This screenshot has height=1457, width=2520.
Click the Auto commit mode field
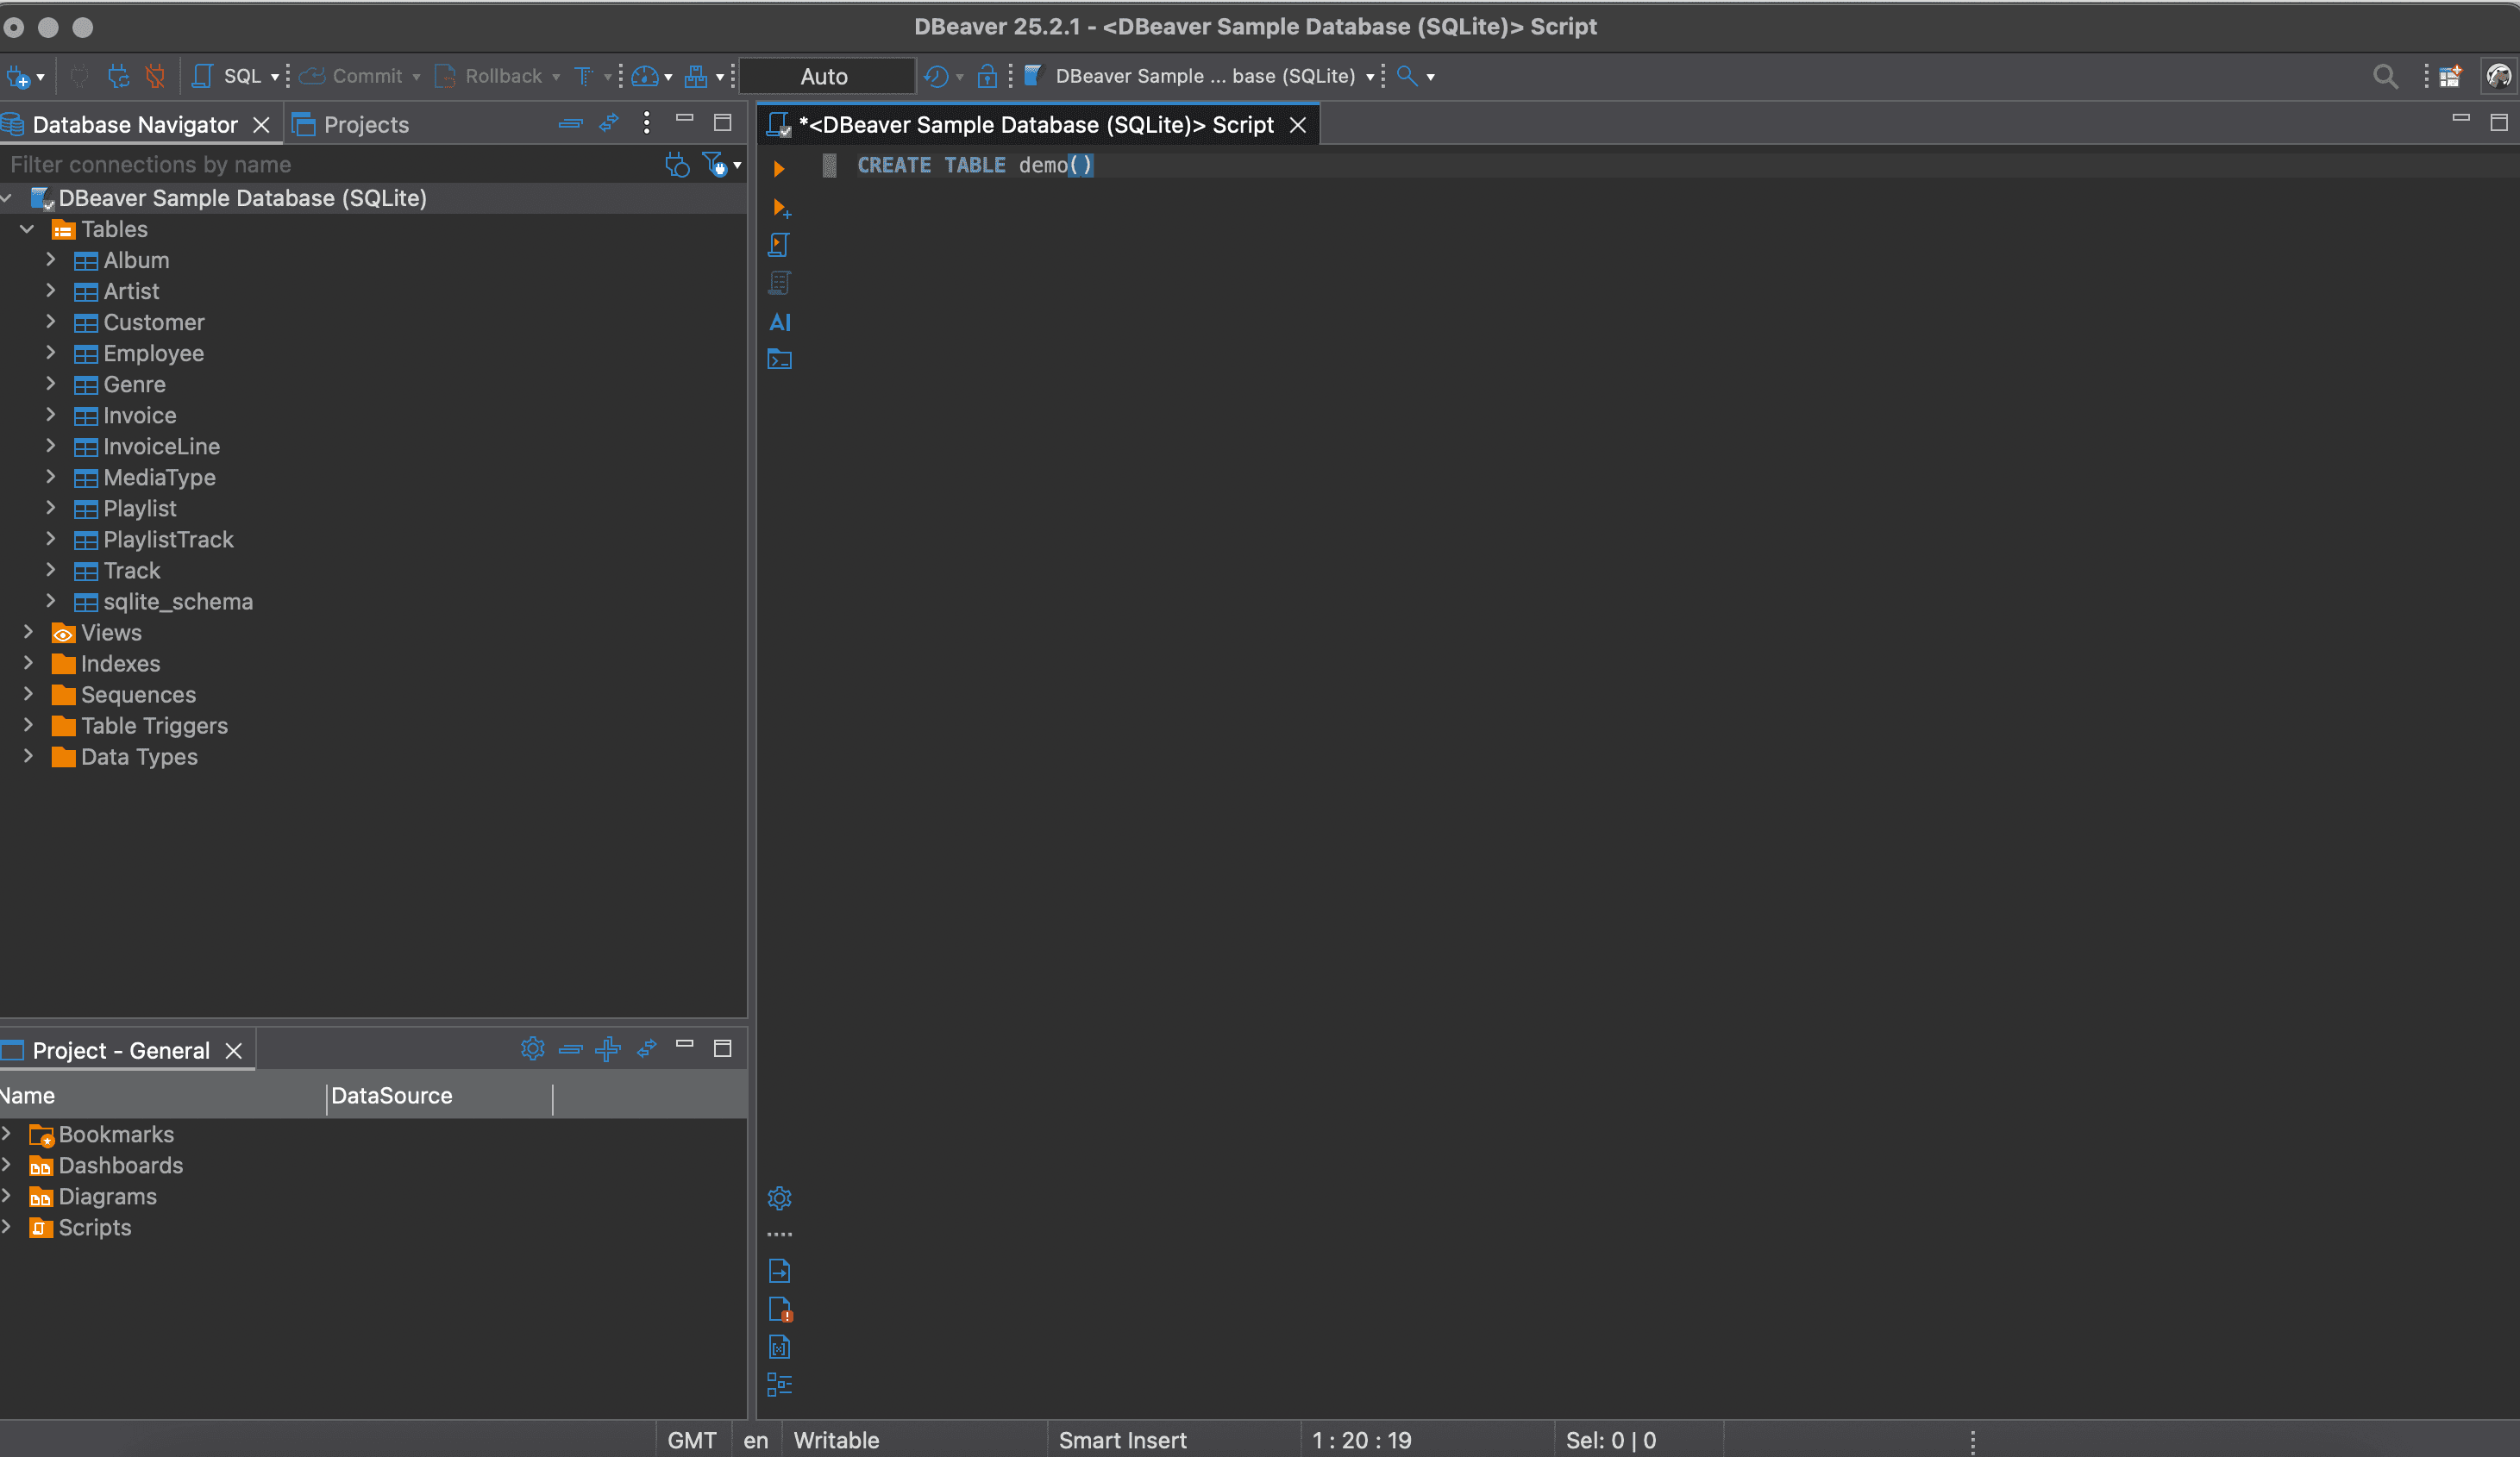825,76
